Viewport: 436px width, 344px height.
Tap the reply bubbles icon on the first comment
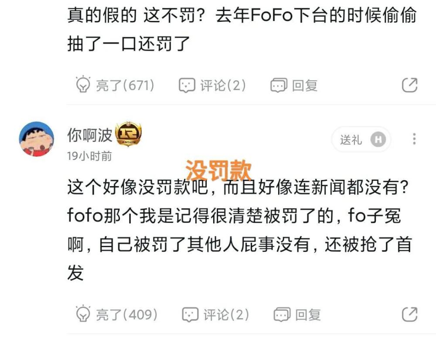pos(279,85)
